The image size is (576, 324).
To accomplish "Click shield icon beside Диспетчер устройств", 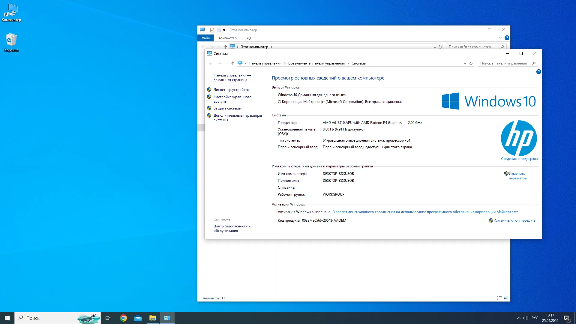I will coord(209,90).
